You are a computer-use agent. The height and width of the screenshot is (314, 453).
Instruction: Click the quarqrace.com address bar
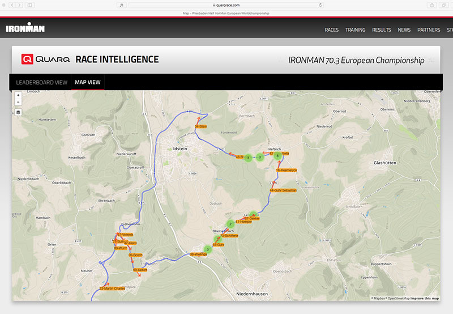[226, 5]
